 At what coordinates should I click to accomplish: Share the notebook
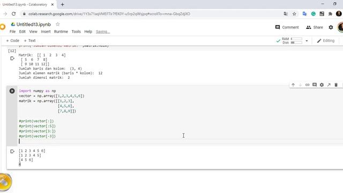tap(315, 27)
